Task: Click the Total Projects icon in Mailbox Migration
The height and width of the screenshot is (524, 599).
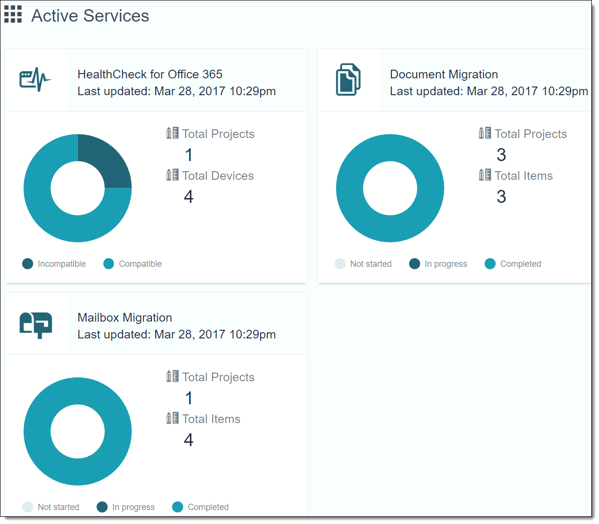Action: (x=172, y=376)
